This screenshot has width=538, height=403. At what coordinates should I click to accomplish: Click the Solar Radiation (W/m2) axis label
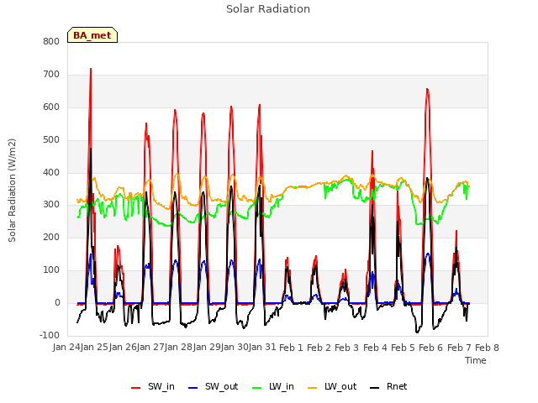pyautogui.click(x=12, y=191)
